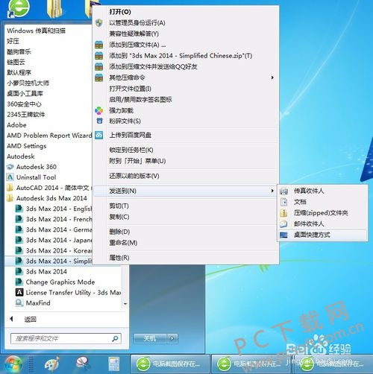
Task: Click the colorful 强力卸载 uninstall icon
Action: [x=99, y=110]
